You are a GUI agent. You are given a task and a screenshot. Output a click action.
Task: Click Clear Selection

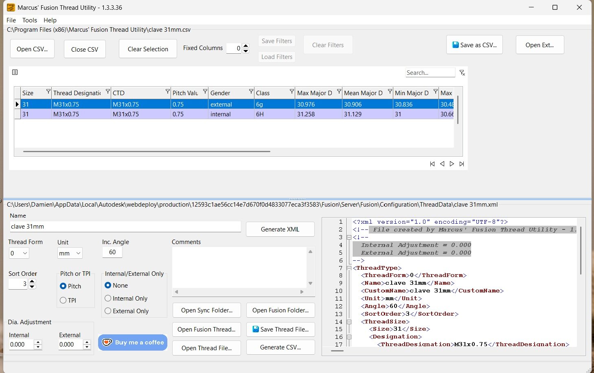pos(148,49)
